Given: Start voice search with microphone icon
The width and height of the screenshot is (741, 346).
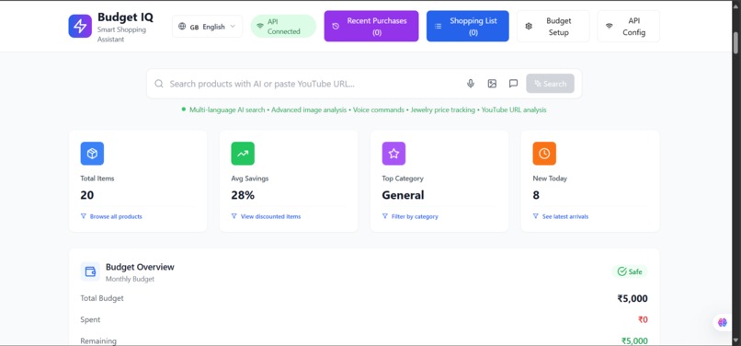Looking at the screenshot, I should (x=471, y=84).
